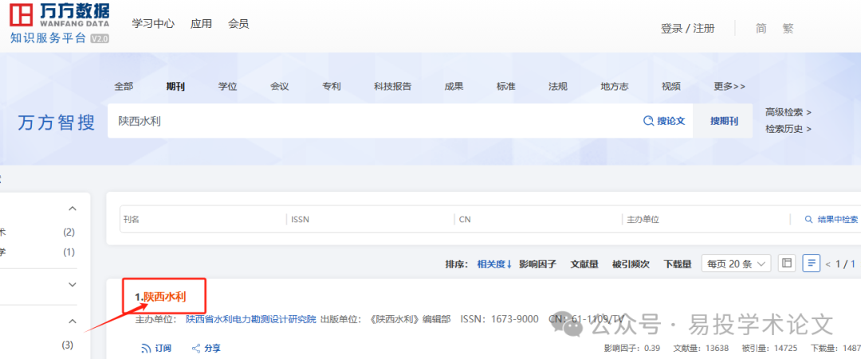Click 登录 / 注册 link
The height and width of the screenshot is (359, 861).
click(687, 29)
